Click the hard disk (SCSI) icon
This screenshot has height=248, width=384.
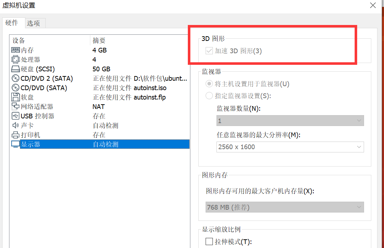pyautogui.click(x=16, y=69)
